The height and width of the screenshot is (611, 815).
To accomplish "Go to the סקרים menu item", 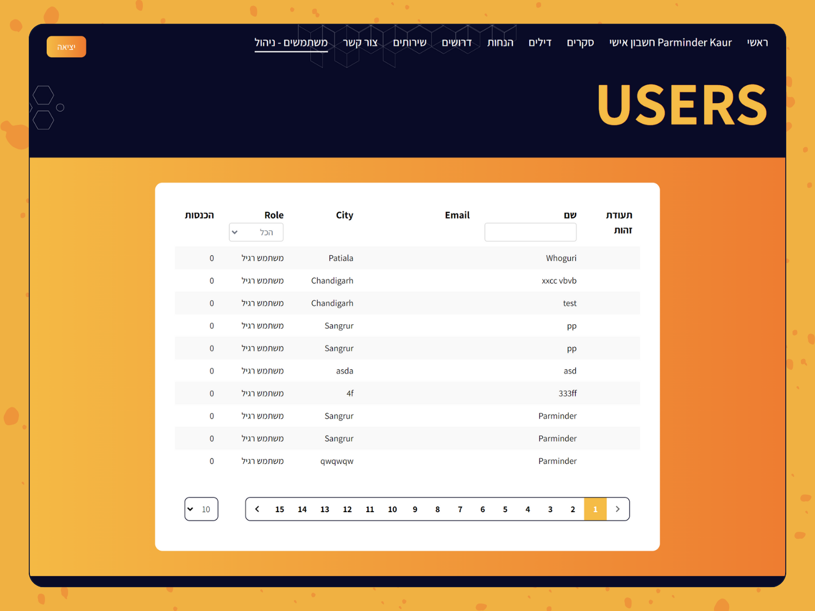I will (x=580, y=42).
